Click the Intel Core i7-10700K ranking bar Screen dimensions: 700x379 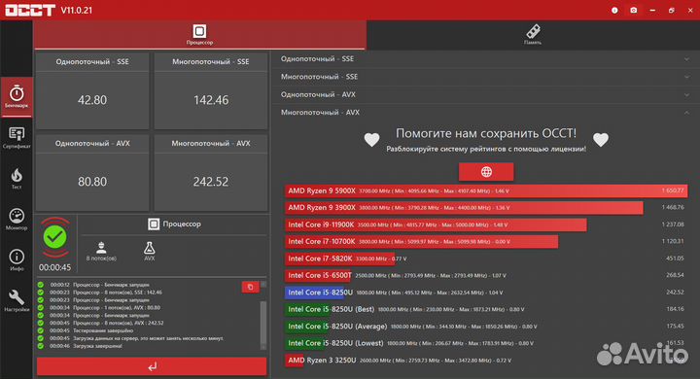click(x=421, y=242)
